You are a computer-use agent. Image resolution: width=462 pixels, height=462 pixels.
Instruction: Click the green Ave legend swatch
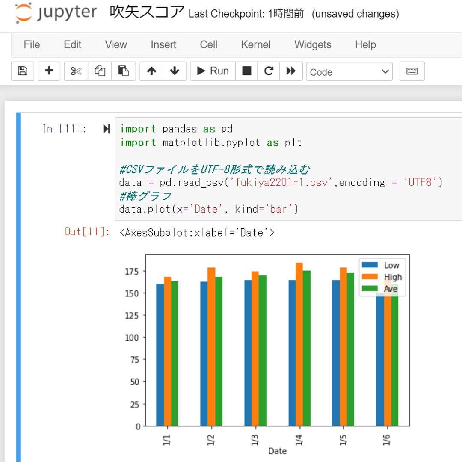(370, 288)
